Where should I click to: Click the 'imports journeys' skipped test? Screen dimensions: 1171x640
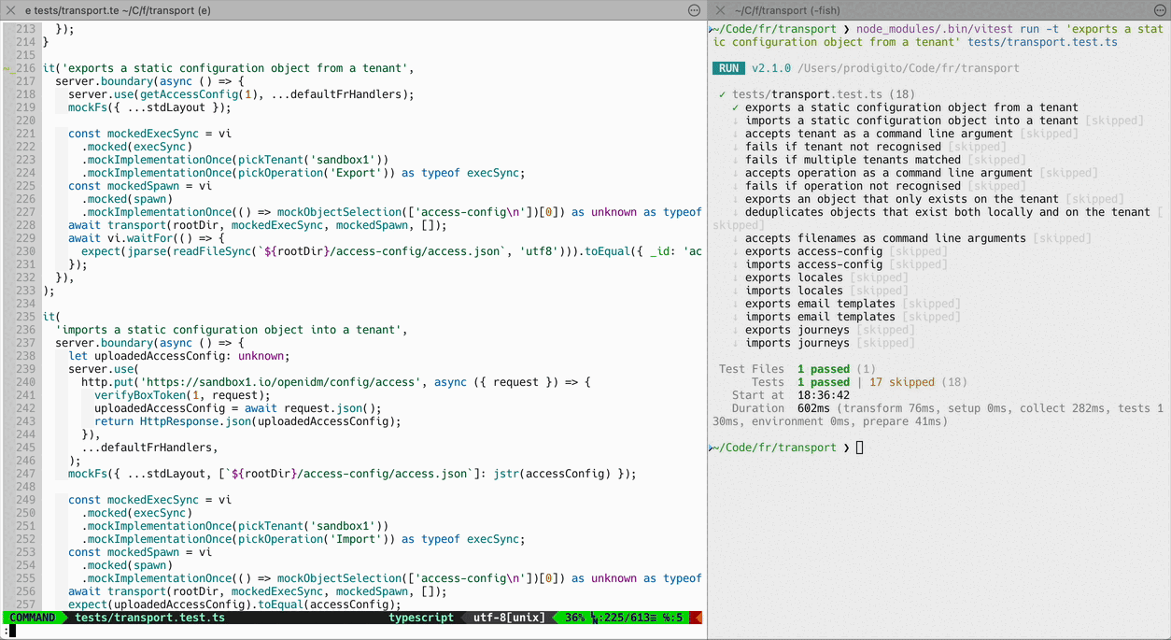tap(797, 343)
